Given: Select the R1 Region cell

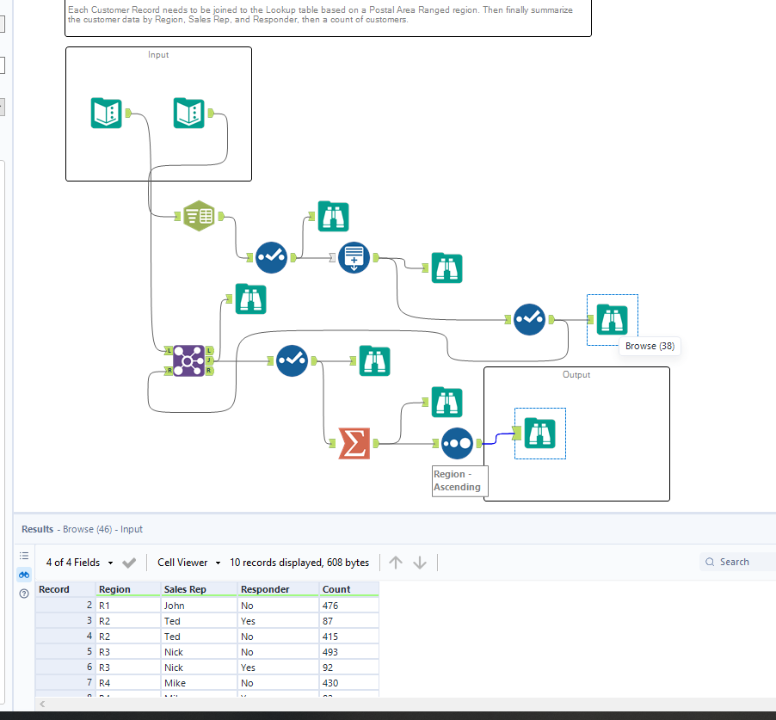Looking at the screenshot, I should [x=128, y=606].
